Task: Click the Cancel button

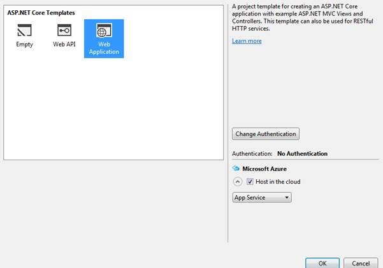Action: pyautogui.click(x=361, y=263)
